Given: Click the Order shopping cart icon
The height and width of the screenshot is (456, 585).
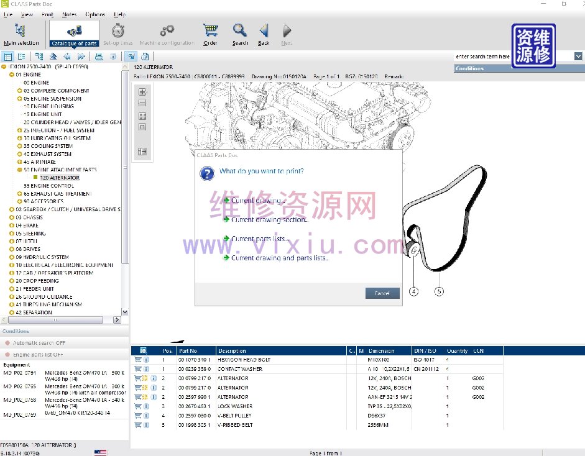Looking at the screenshot, I should (211, 34).
